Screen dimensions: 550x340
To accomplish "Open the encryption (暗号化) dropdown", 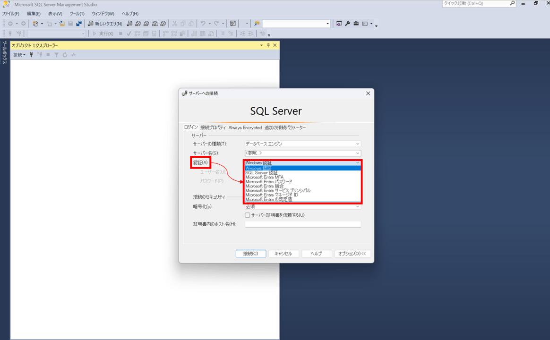I will (303, 206).
